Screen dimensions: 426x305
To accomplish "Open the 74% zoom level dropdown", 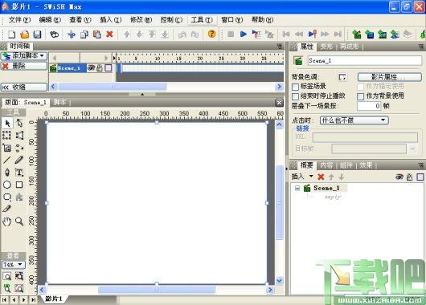I will point(14,265).
